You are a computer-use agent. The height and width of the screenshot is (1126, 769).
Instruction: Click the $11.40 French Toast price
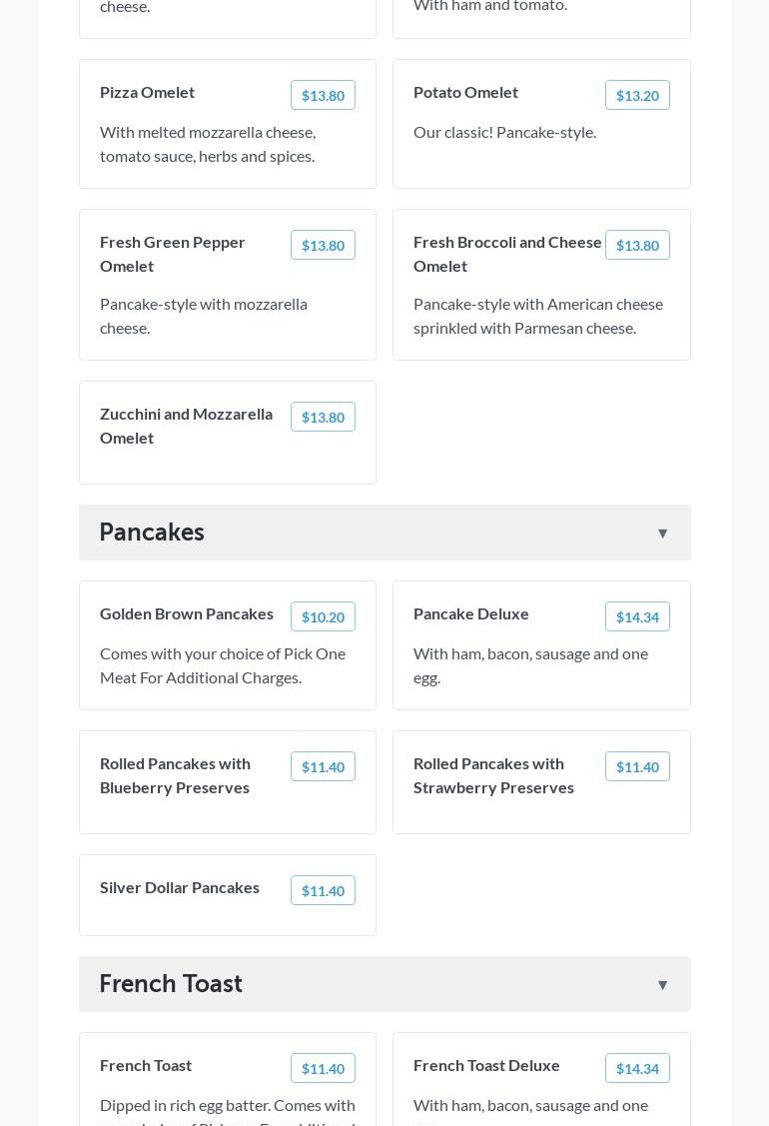pos(323,1069)
